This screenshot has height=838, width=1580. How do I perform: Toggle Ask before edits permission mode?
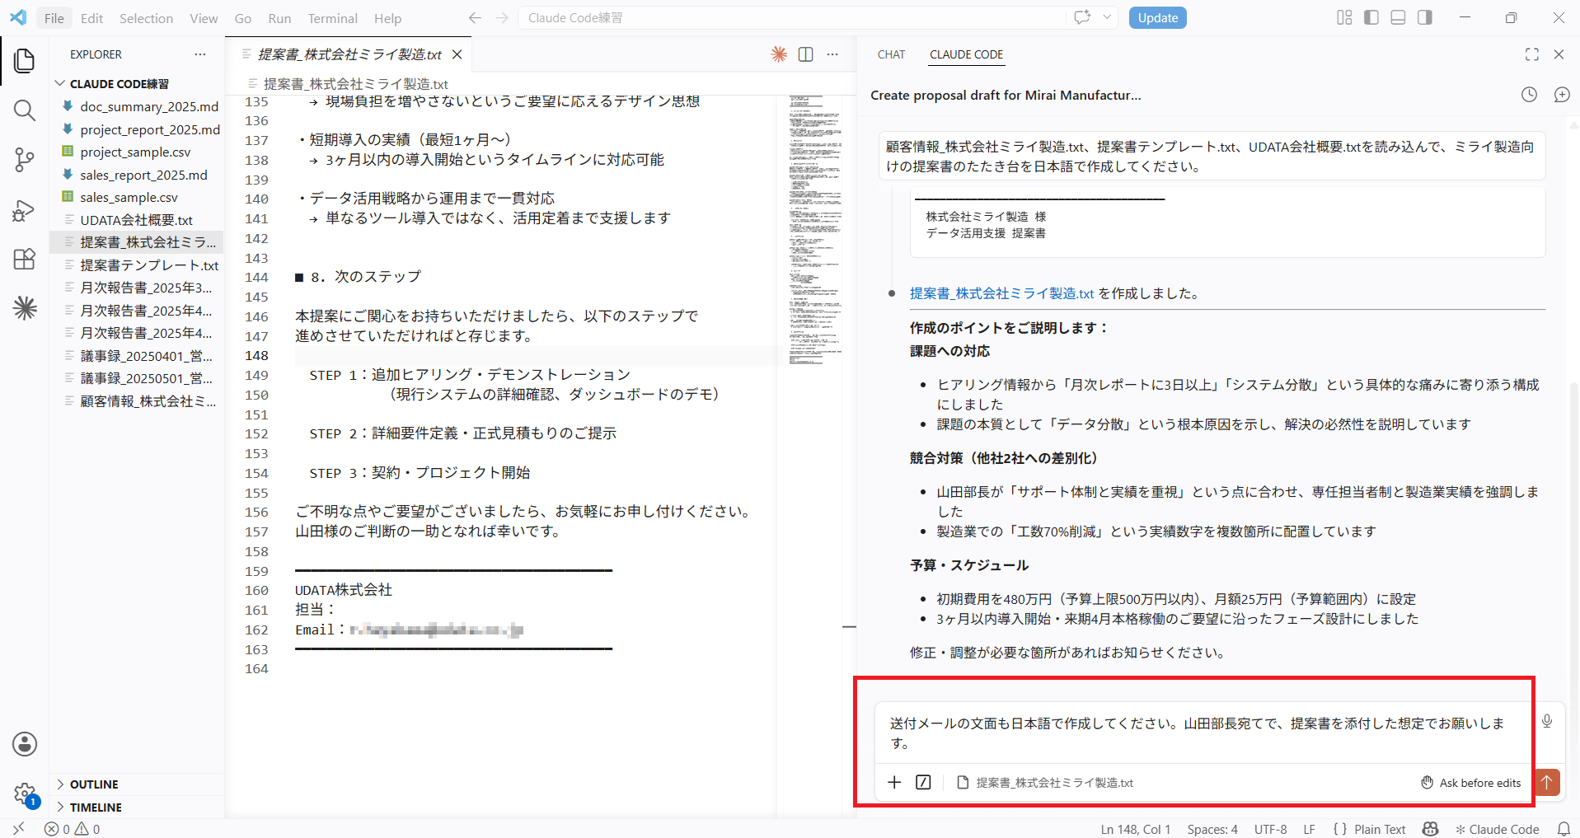(x=1471, y=783)
